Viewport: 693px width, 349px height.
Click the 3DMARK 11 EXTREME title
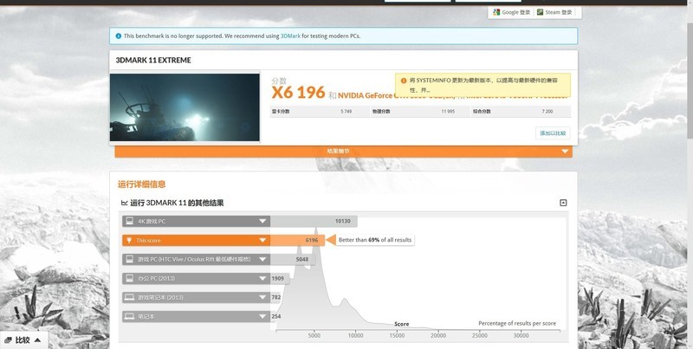pyautogui.click(x=153, y=60)
